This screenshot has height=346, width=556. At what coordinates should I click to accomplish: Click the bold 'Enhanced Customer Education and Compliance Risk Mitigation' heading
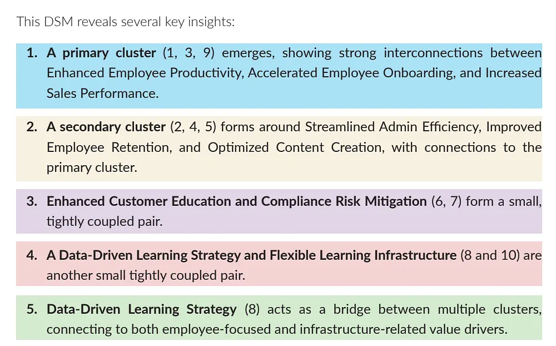point(236,201)
